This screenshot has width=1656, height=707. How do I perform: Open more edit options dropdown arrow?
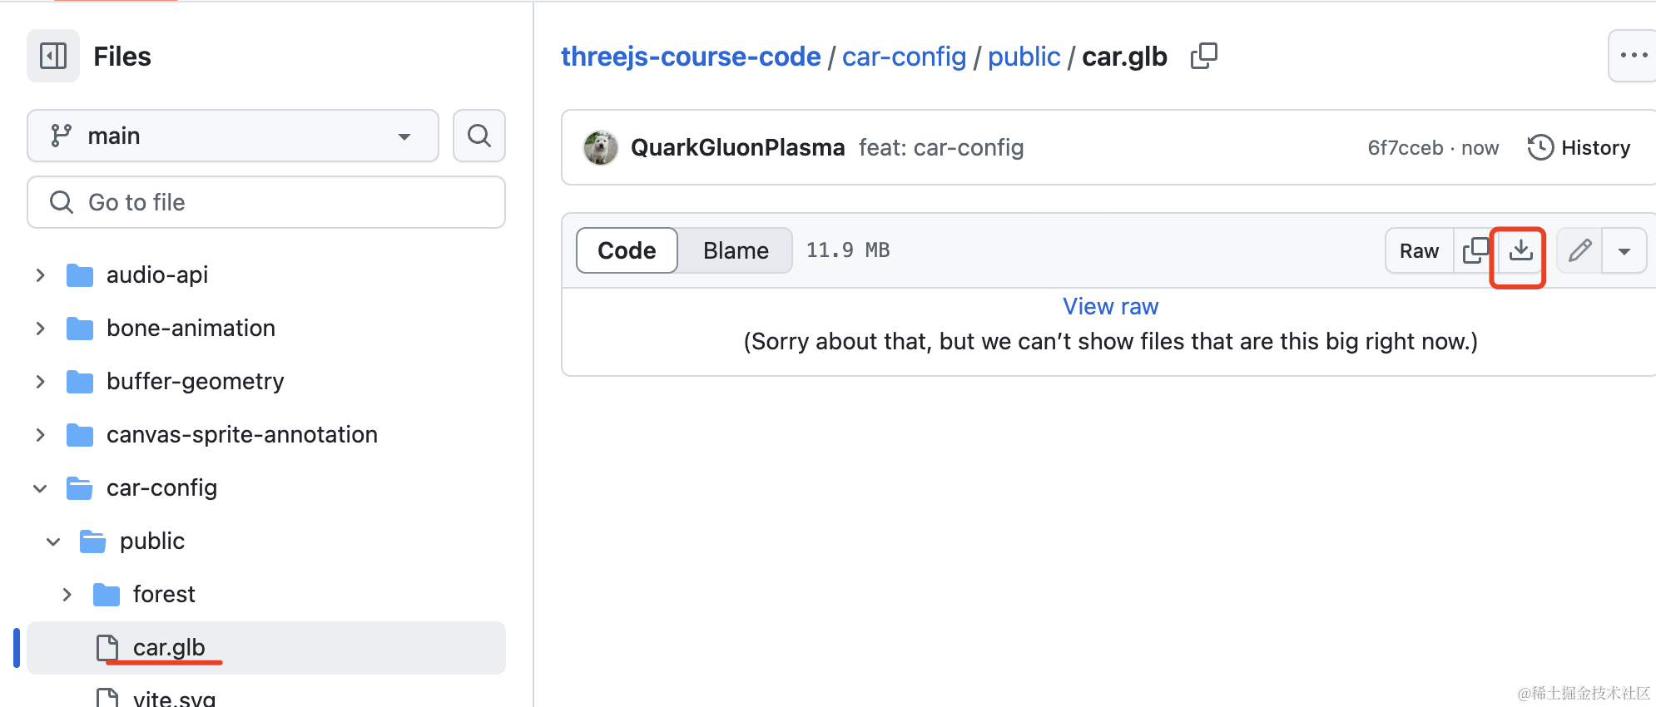tap(1624, 250)
